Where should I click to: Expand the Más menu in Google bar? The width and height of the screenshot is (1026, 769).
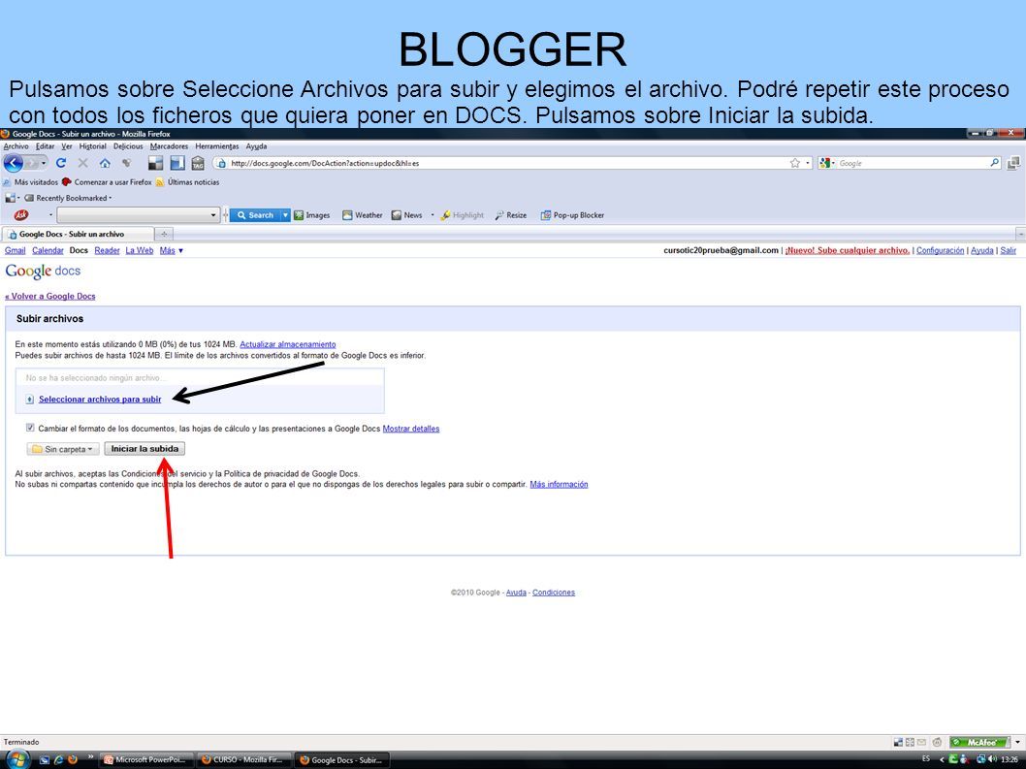[172, 250]
